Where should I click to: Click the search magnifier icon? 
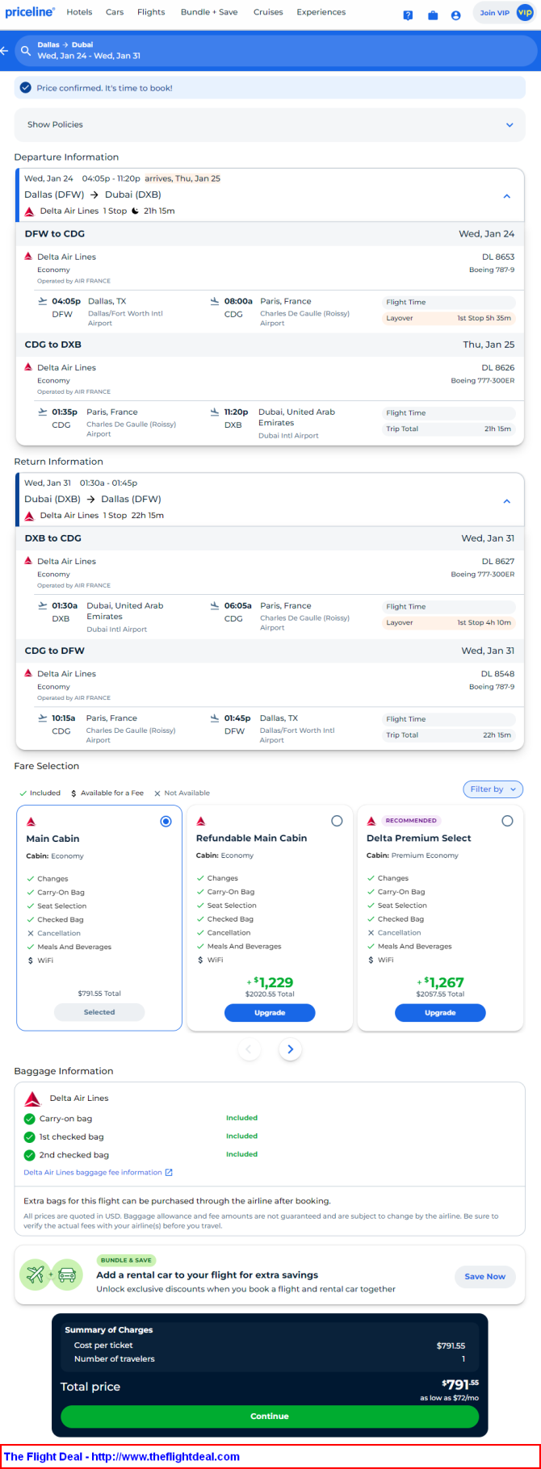pos(26,51)
